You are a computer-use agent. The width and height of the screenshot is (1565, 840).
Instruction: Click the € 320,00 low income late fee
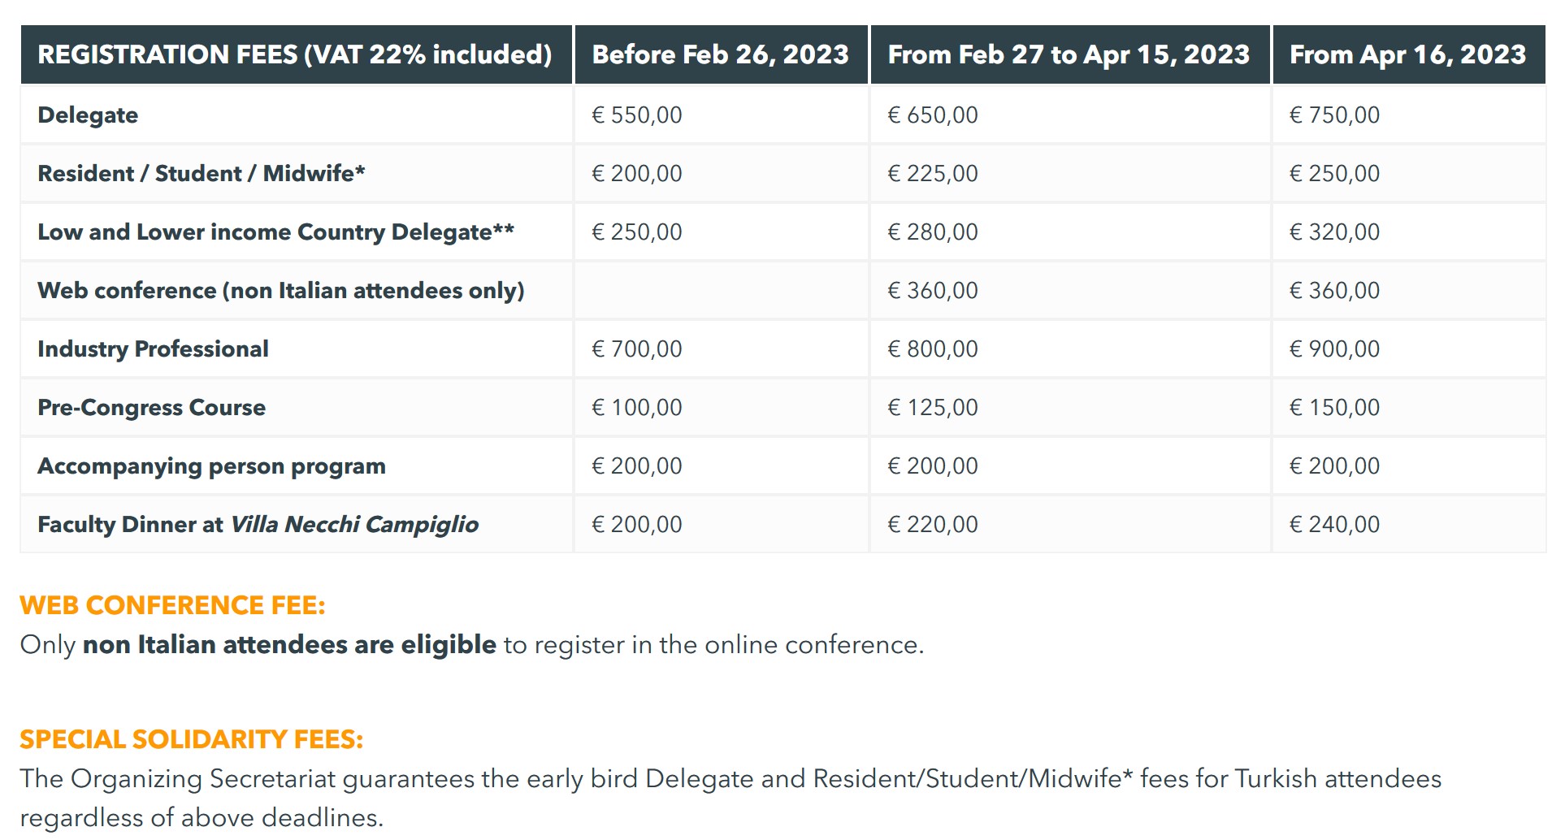tap(1335, 232)
